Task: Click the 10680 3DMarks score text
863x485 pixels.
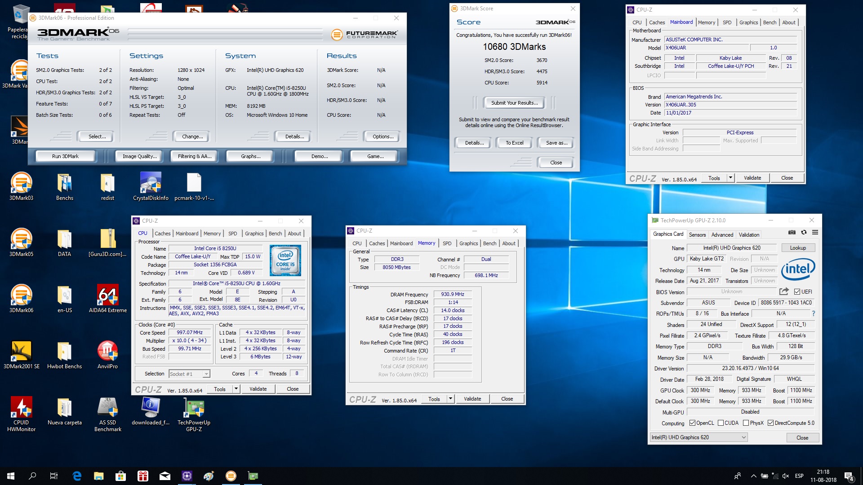Action: point(514,47)
